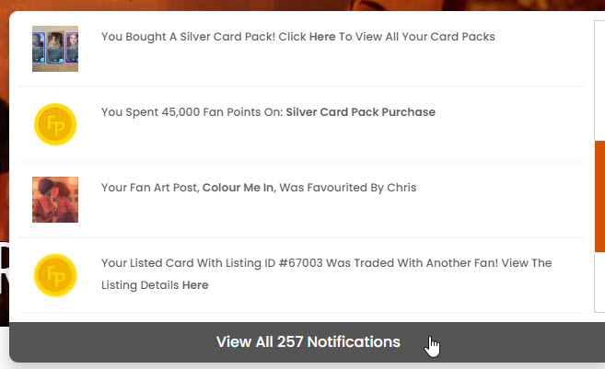Follow the "Here" link to view card packs
The width and height of the screenshot is (605, 369).
(322, 37)
